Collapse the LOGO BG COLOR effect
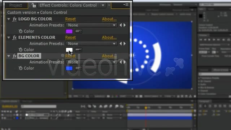 [9, 19]
